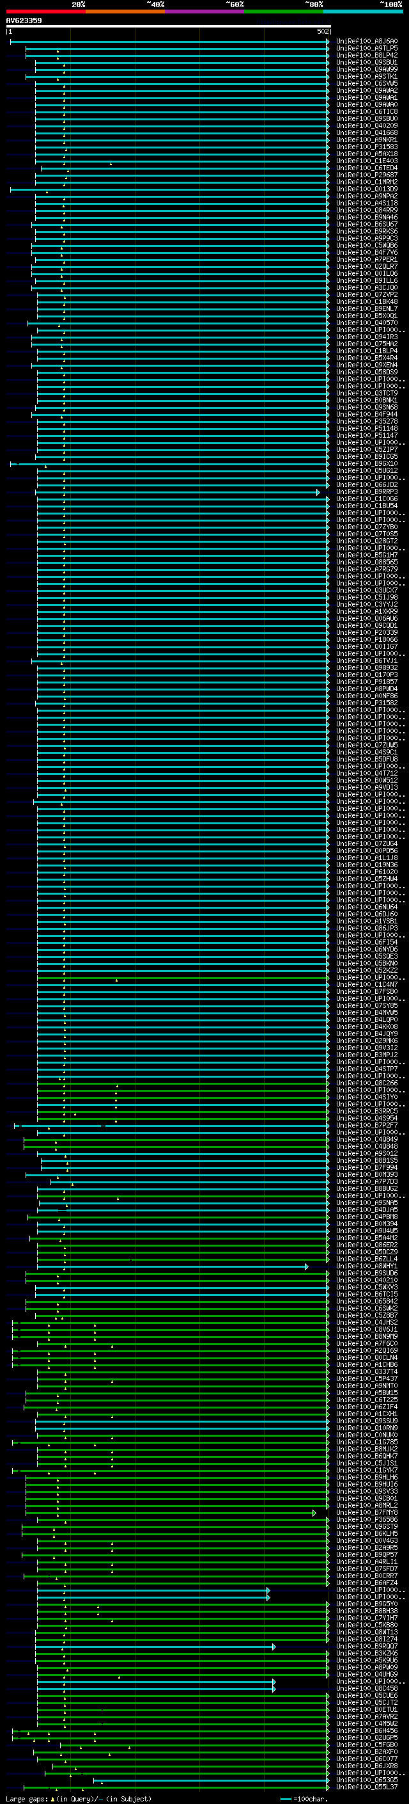Click the UniRef100_Q653G5 label
This screenshot has width=409, height=1804.
[367, 1780]
